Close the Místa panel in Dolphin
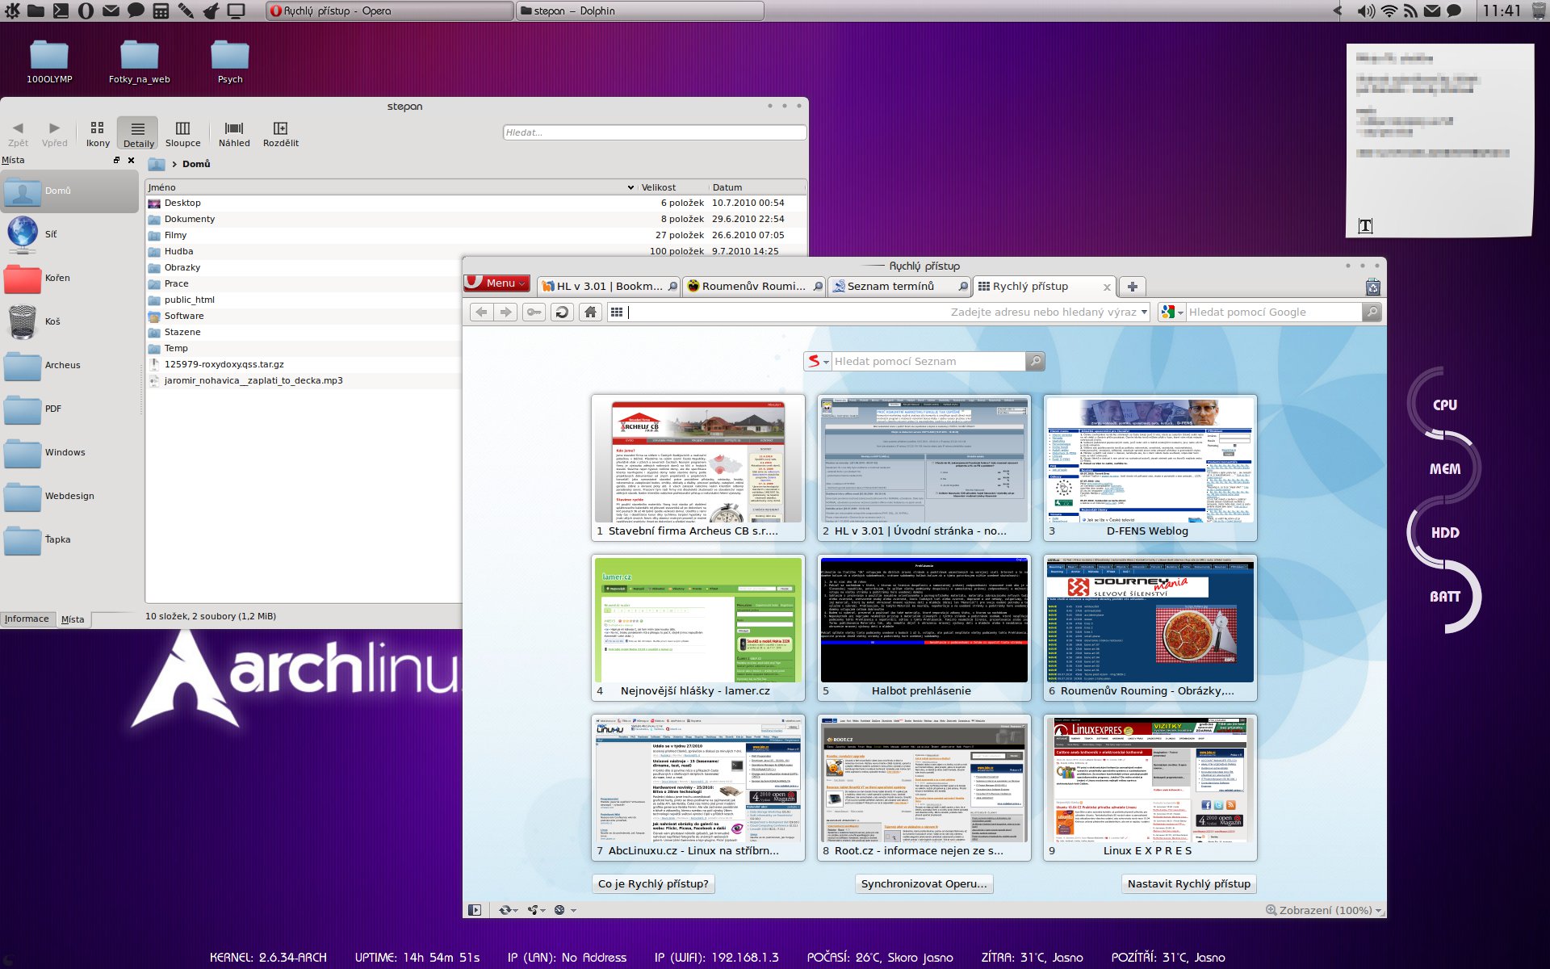 click(x=132, y=160)
